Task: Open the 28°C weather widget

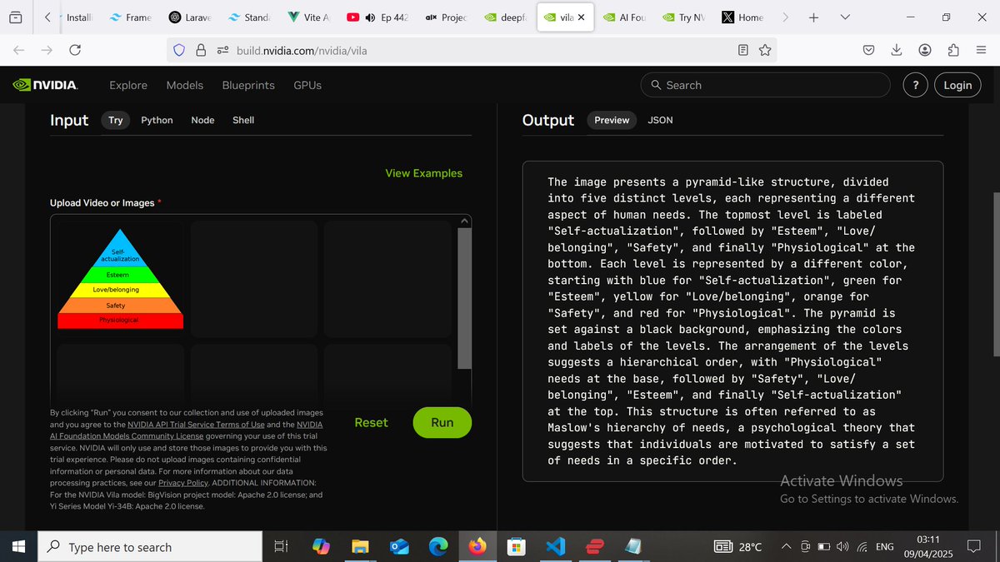Action: (738, 547)
